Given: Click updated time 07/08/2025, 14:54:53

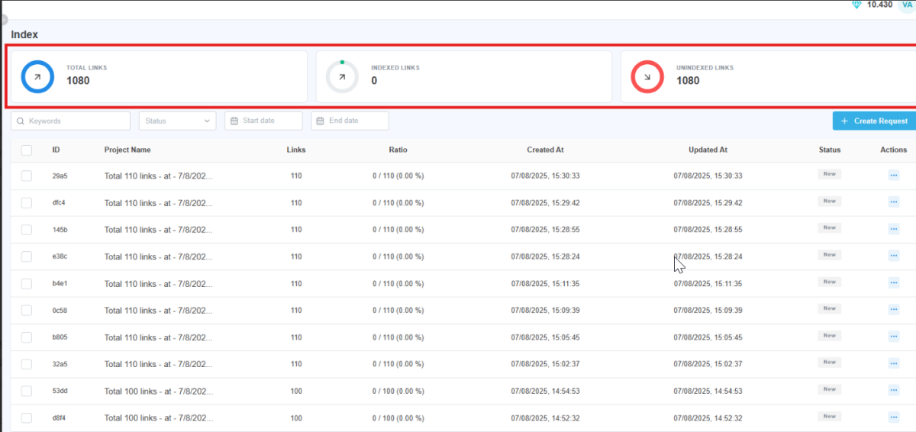Looking at the screenshot, I should click(708, 391).
